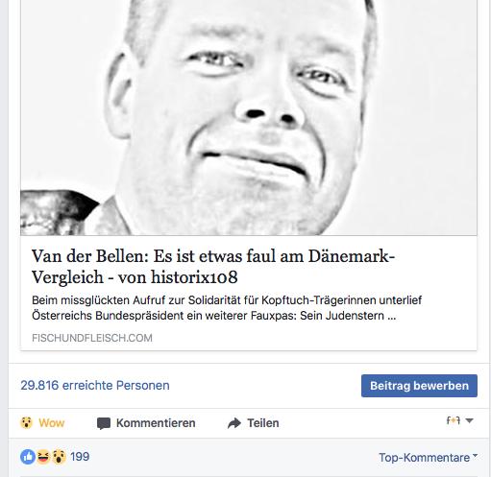
Task: Open the article preview portrait image
Action: (x=249, y=118)
